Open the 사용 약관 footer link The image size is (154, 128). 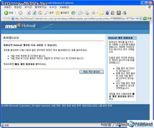point(56,106)
